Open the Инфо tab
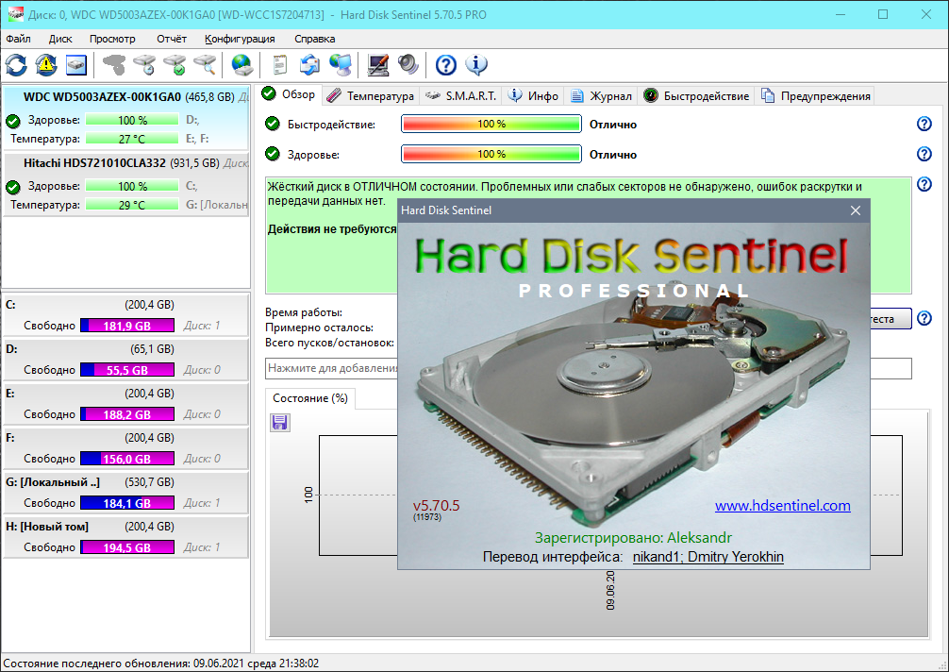The width and height of the screenshot is (949, 672). 533,95
